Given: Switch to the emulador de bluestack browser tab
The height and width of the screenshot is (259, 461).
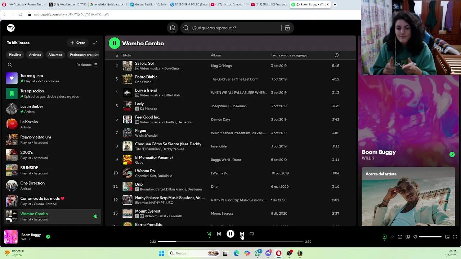Looking at the screenshot, I should pyautogui.click(x=108, y=5).
